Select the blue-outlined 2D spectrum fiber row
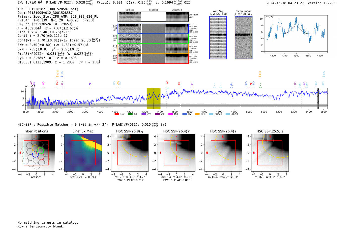Screen dimensions: 353x240 point(153,29)
